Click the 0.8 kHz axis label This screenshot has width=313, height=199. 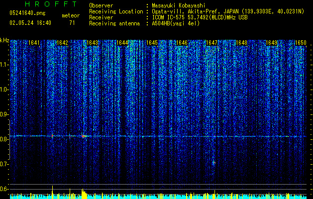pyautogui.click(x=4, y=139)
